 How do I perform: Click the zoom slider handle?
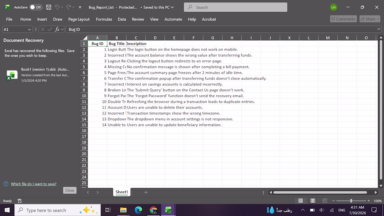tap(351, 201)
